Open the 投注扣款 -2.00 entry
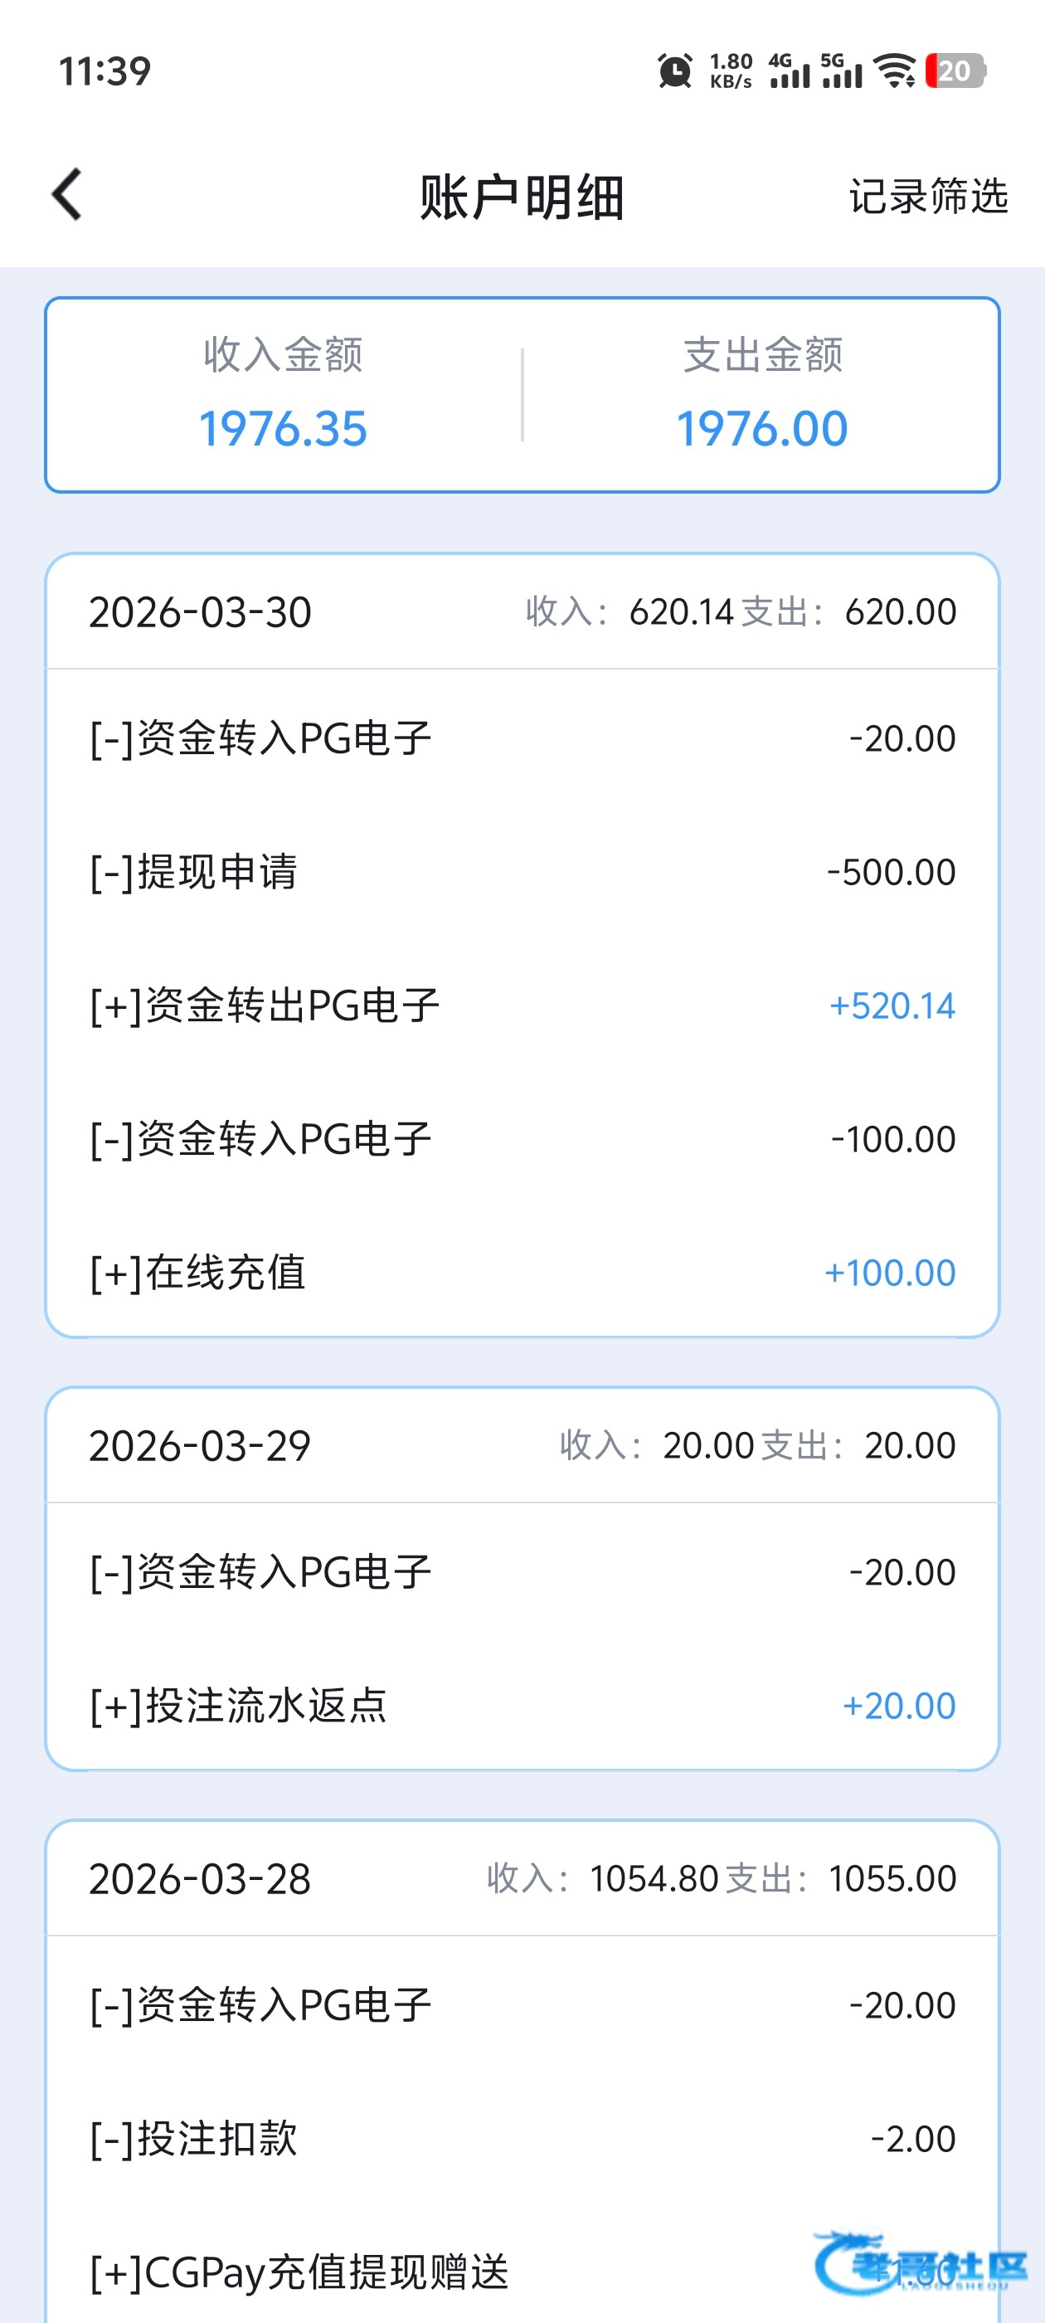1045x2323 pixels. pos(522,2138)
